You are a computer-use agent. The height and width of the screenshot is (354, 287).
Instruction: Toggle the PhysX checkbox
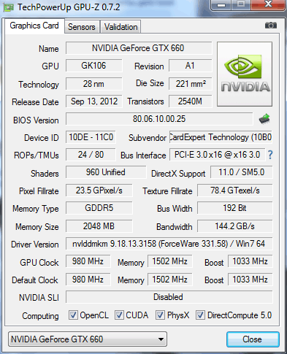point(160,315)
